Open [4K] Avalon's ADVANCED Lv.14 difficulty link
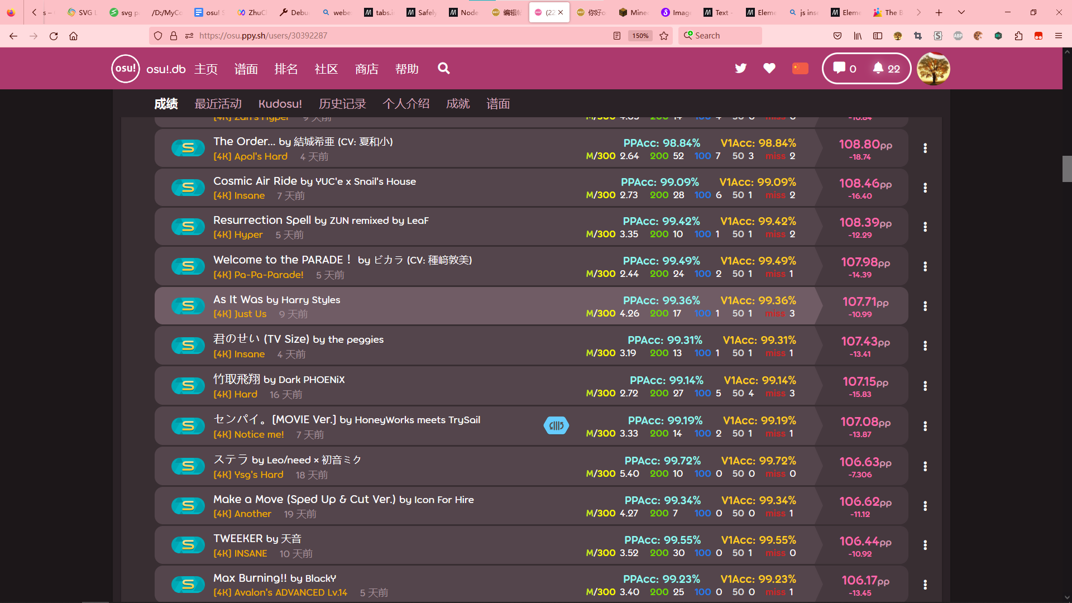 coord(280,592)
